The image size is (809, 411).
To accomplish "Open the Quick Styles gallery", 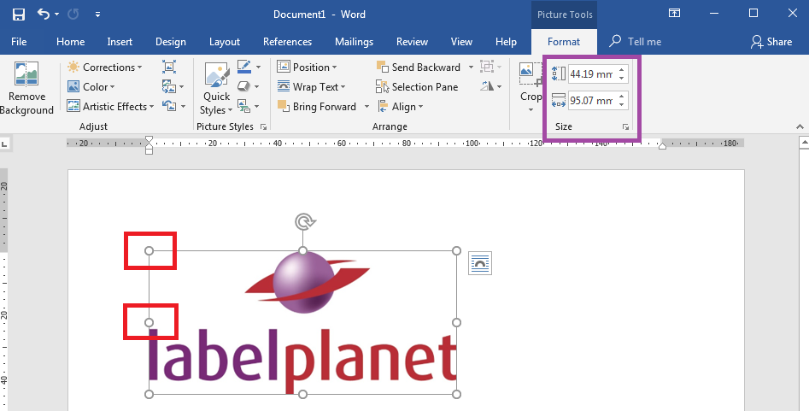I will pos(217,89).
